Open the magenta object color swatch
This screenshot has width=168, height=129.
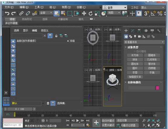point(157,88)
